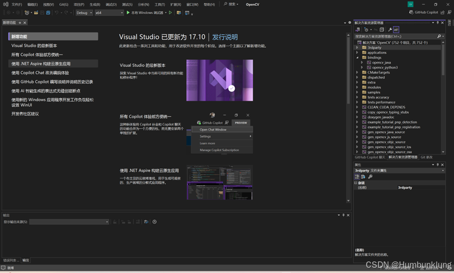This screenshot has width=454, height=273.
Task: Click the clock icon in the Output panel toolbar
Action: pos(154,222)
